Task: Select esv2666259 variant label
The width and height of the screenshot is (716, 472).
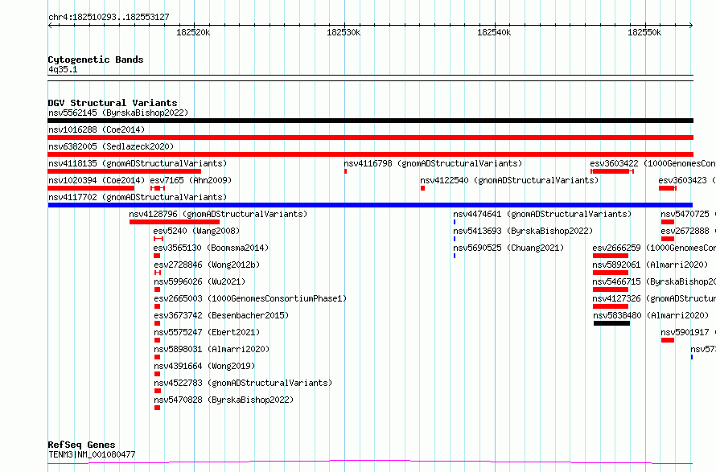Action: (654, 248)
